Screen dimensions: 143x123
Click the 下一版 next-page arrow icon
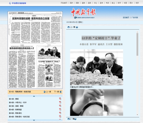(61, 92)
